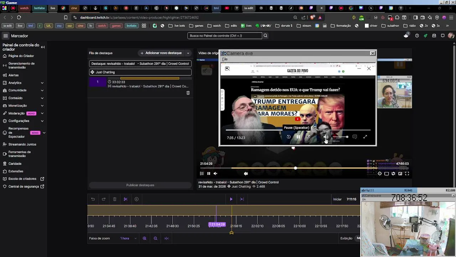Open the hamburger menu beside Marcador
This screenshot has height=257, width=456.
point(6,36)
